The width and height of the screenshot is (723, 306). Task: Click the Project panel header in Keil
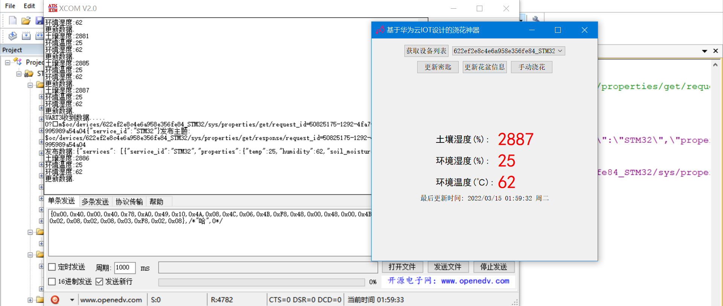[x=22, y=50]
